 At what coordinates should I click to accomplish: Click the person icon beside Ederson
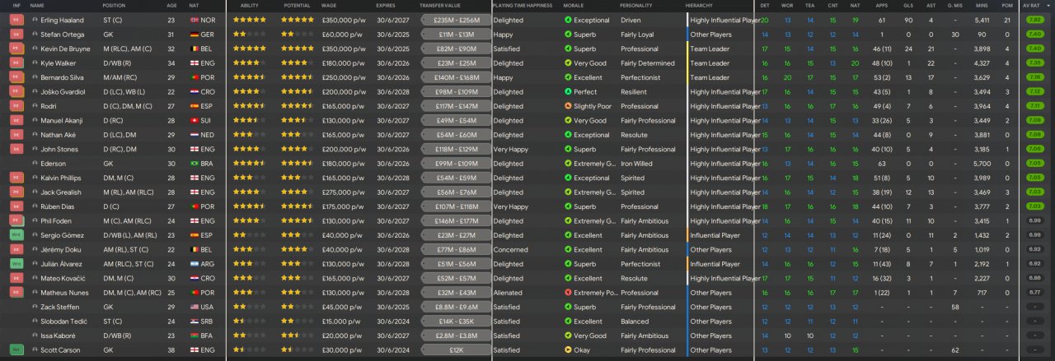coord(35,164)
